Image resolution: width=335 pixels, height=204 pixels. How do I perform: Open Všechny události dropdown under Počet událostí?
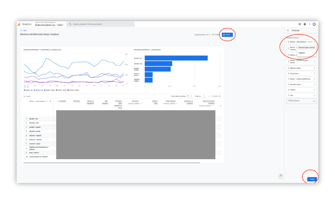(171, 104)
